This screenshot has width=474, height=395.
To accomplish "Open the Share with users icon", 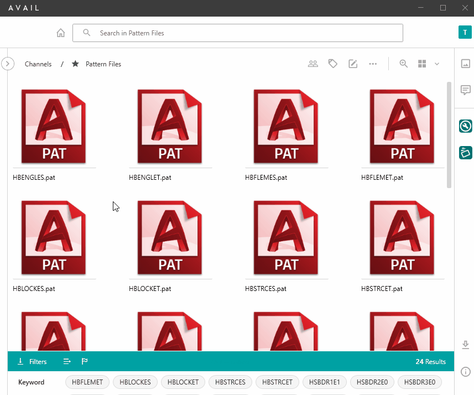I will pyautogui.click(x=313, y=64).
